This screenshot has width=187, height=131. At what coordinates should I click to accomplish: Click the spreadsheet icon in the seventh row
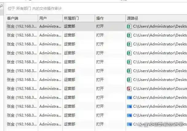point(129,80)
